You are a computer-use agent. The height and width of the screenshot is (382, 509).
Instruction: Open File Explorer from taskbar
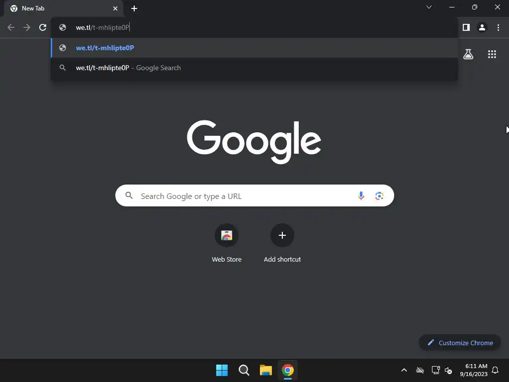265,370
